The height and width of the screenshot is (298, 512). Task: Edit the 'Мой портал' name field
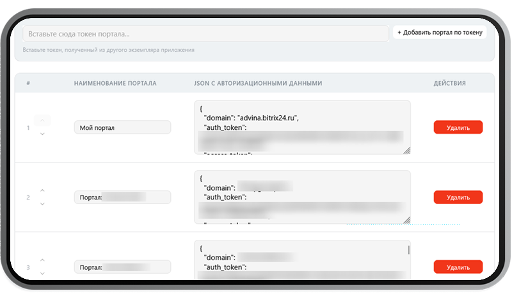click(122, 127)
